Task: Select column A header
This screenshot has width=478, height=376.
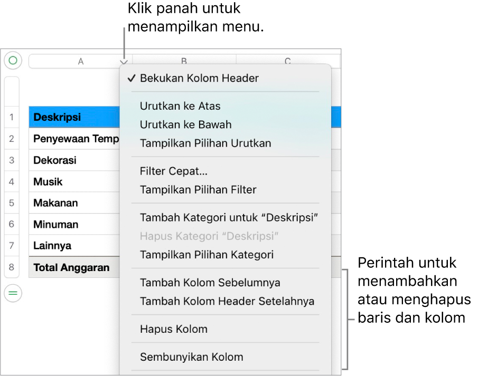Action: point(80,61)
